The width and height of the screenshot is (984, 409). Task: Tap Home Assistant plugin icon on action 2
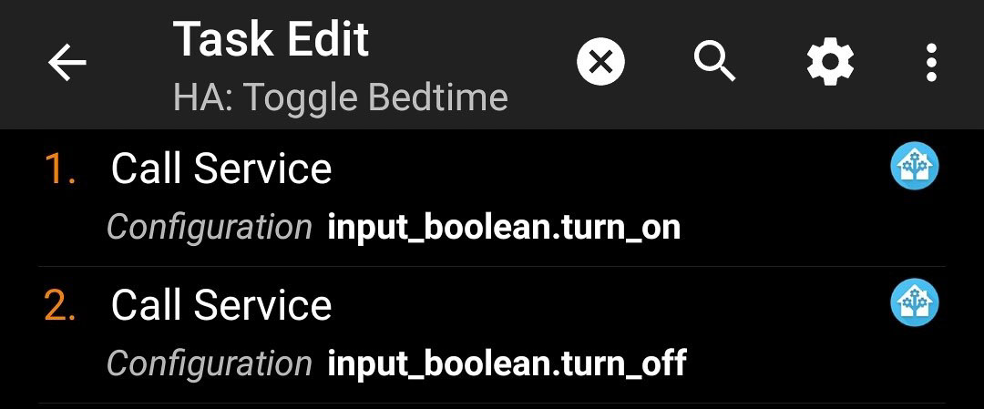pyautogui.click(x=915, y=303)
